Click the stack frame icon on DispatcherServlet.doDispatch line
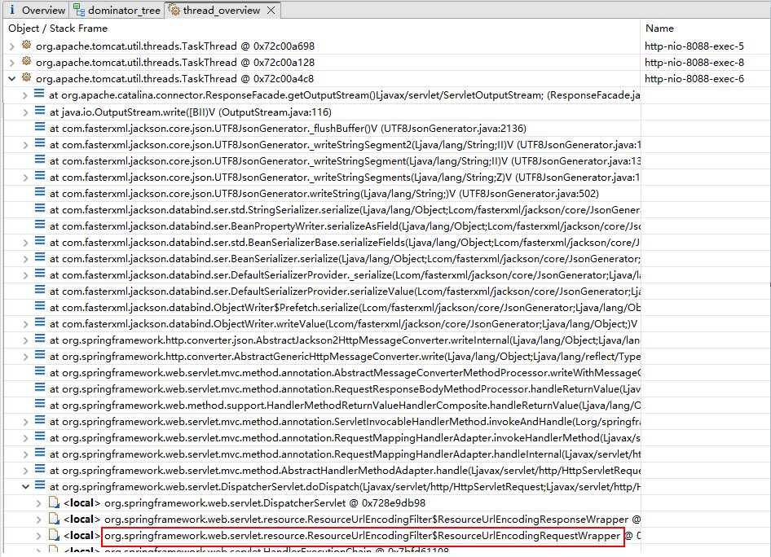 [x=39, y=486]
